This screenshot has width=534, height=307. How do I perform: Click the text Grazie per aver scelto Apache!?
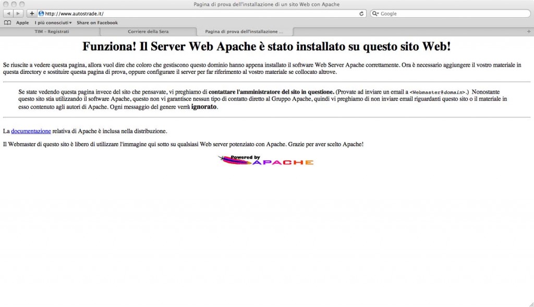325,144
